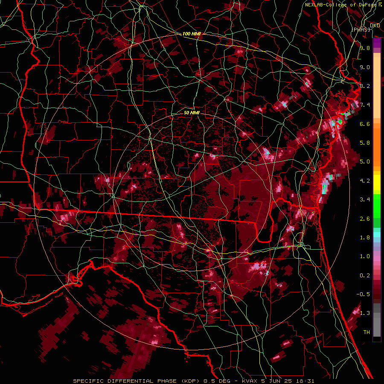Select the [PHAS] units label

(x=361, y=29)
